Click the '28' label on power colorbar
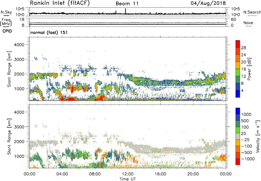The height and width of the screenshot is (181, 261). tap(243, 48)
